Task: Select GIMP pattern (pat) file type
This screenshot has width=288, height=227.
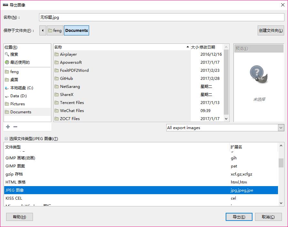Action: coord(141,166)
